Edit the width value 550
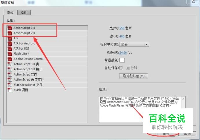Screen dimensions: 200x140 coord(122,28)
